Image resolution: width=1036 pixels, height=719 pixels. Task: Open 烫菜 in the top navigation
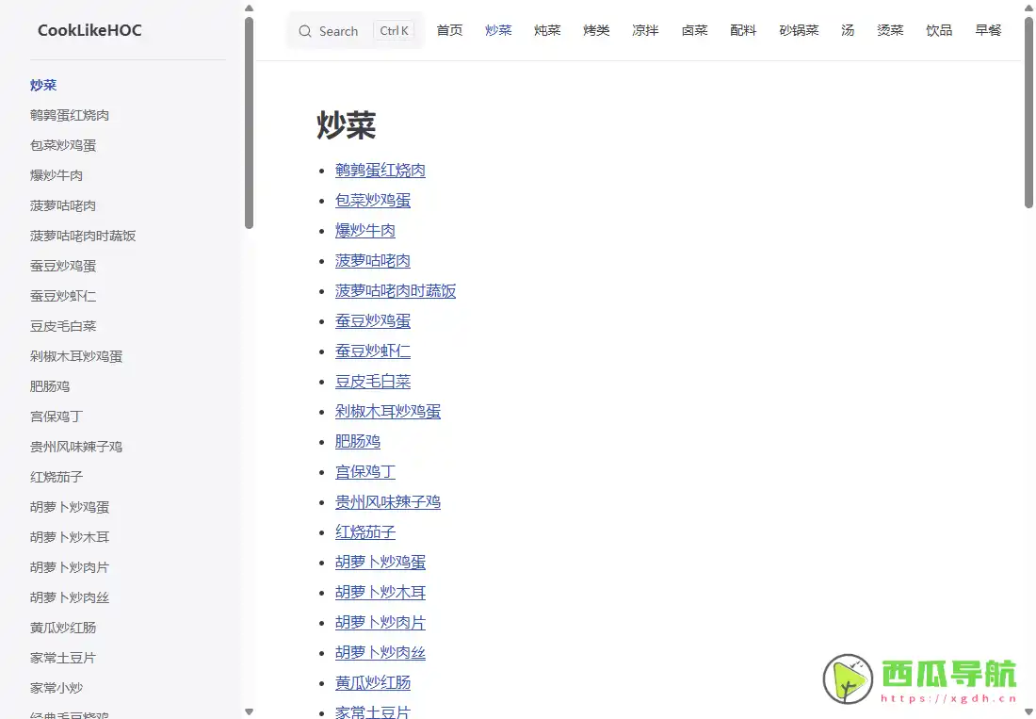coord(890,30)
